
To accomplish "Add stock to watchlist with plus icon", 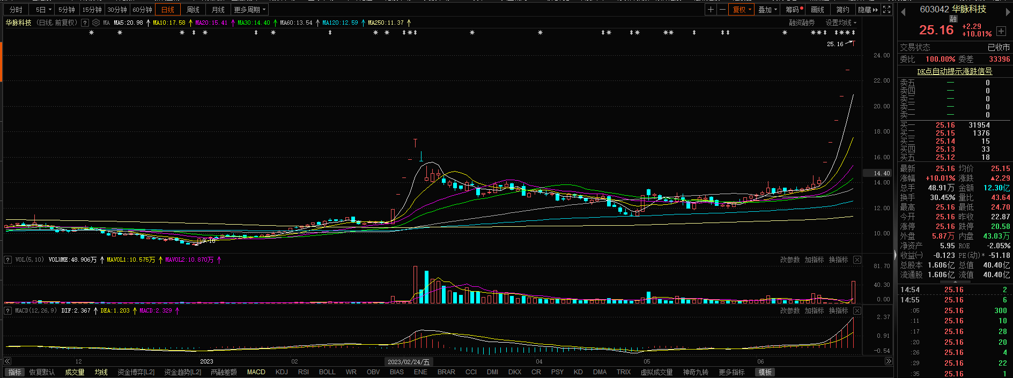I will tap(1001, 31).
